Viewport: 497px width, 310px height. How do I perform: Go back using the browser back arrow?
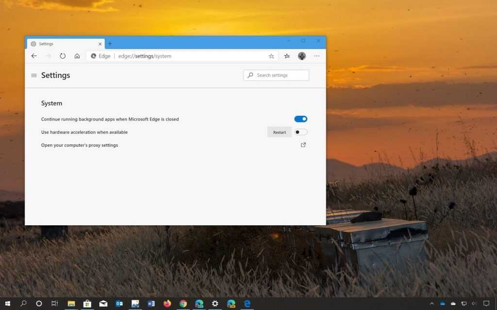(34, 56)
